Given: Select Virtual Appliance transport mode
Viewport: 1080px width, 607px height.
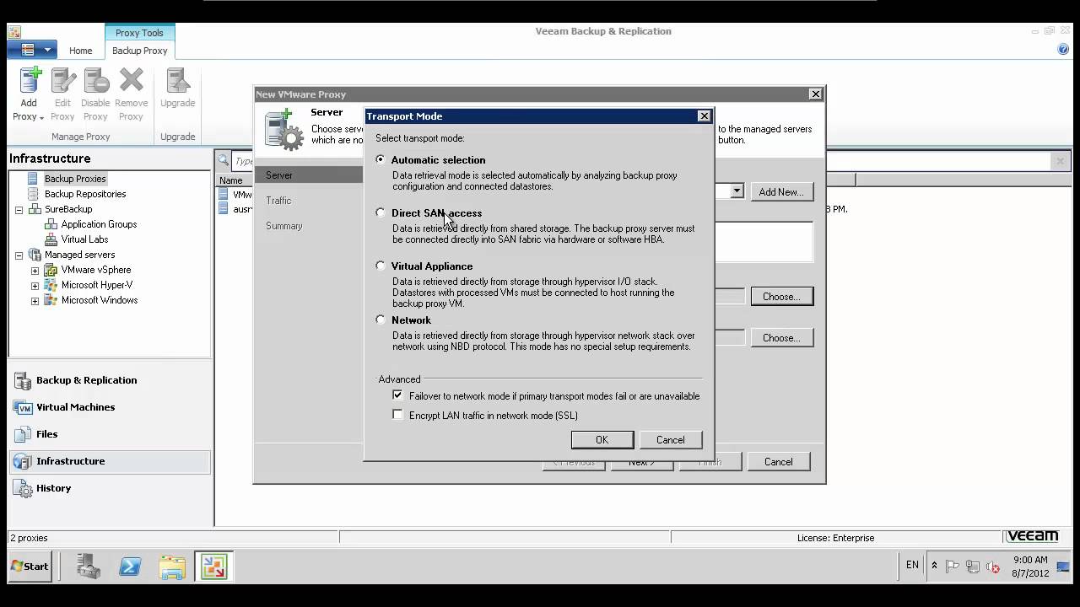Looking at the screenshot, I should coord(381,266).
